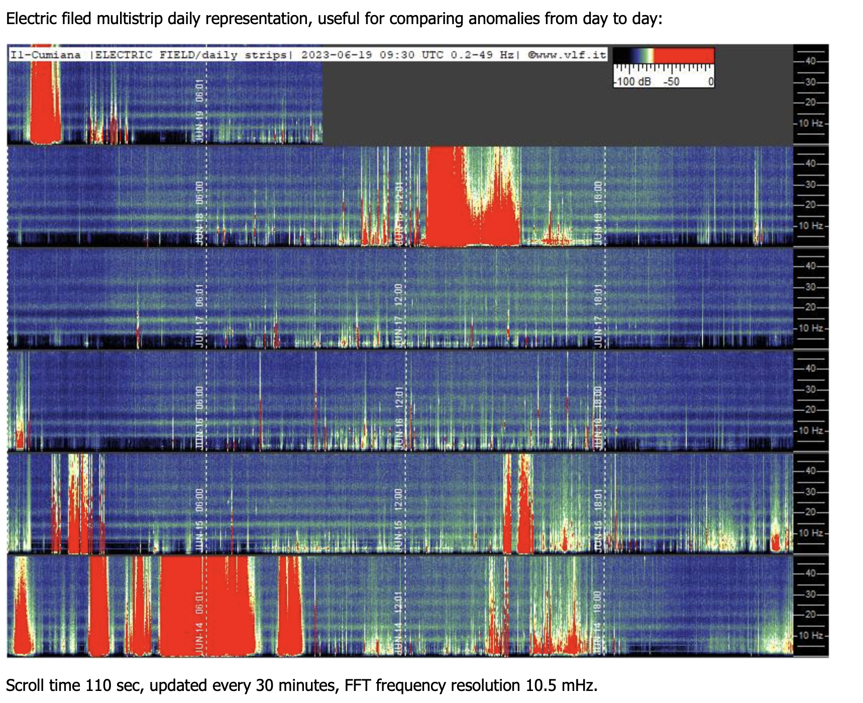Click the 'ELECTRIC FIELD/daily strips' header text
The height and width of the screenshot is (703, 863).
(191, 55)
